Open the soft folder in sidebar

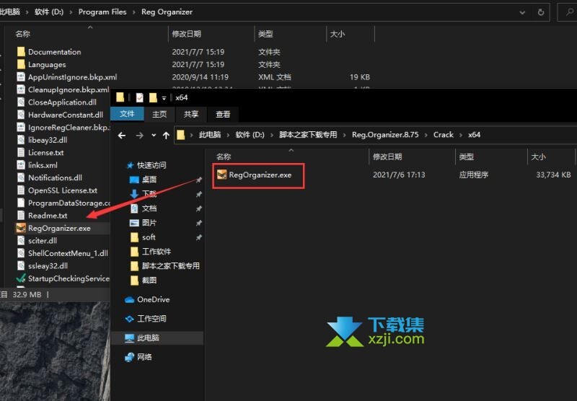tap(149, 237)
